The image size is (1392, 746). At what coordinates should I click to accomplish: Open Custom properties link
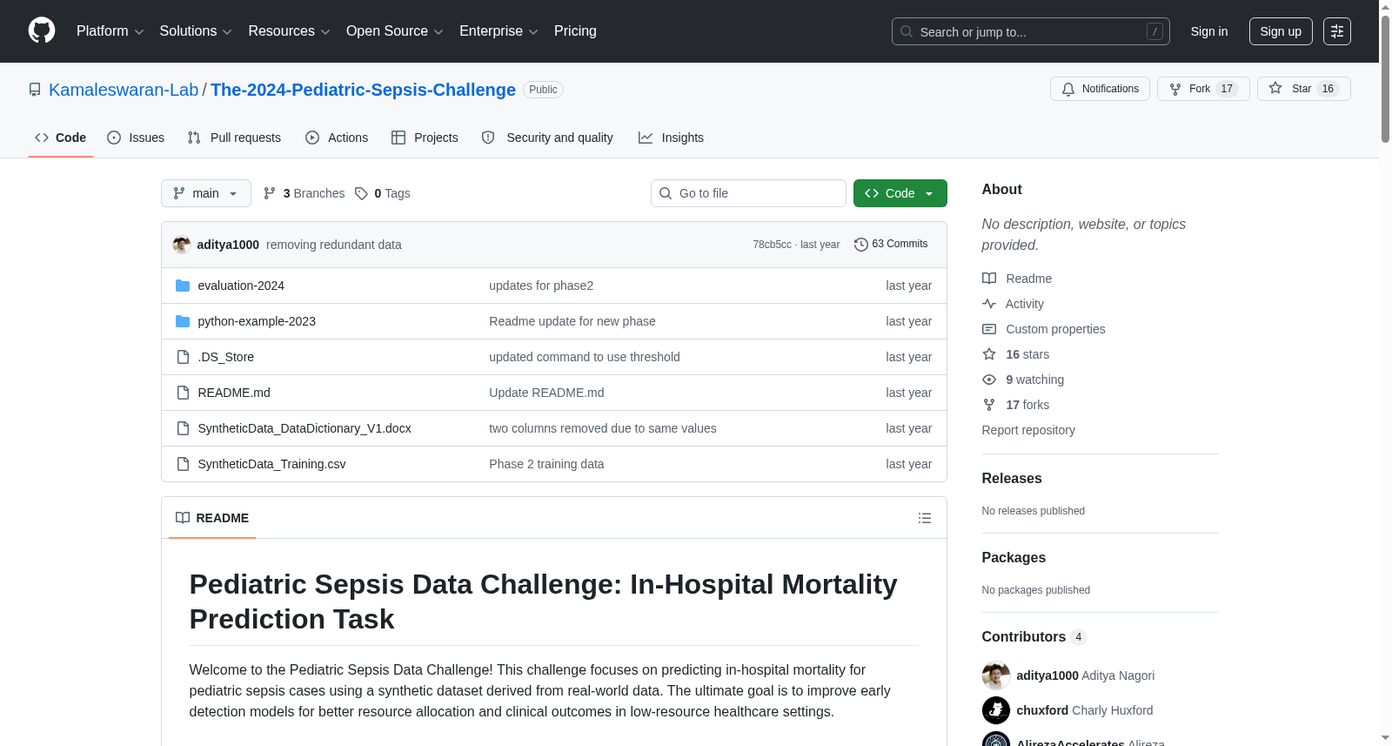(x=1044, y=329)
